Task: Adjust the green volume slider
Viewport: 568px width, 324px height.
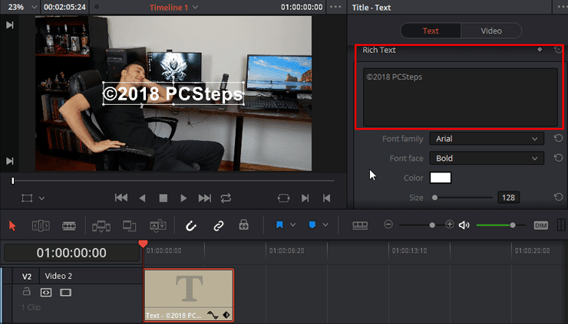Action: tap(513, 225)
